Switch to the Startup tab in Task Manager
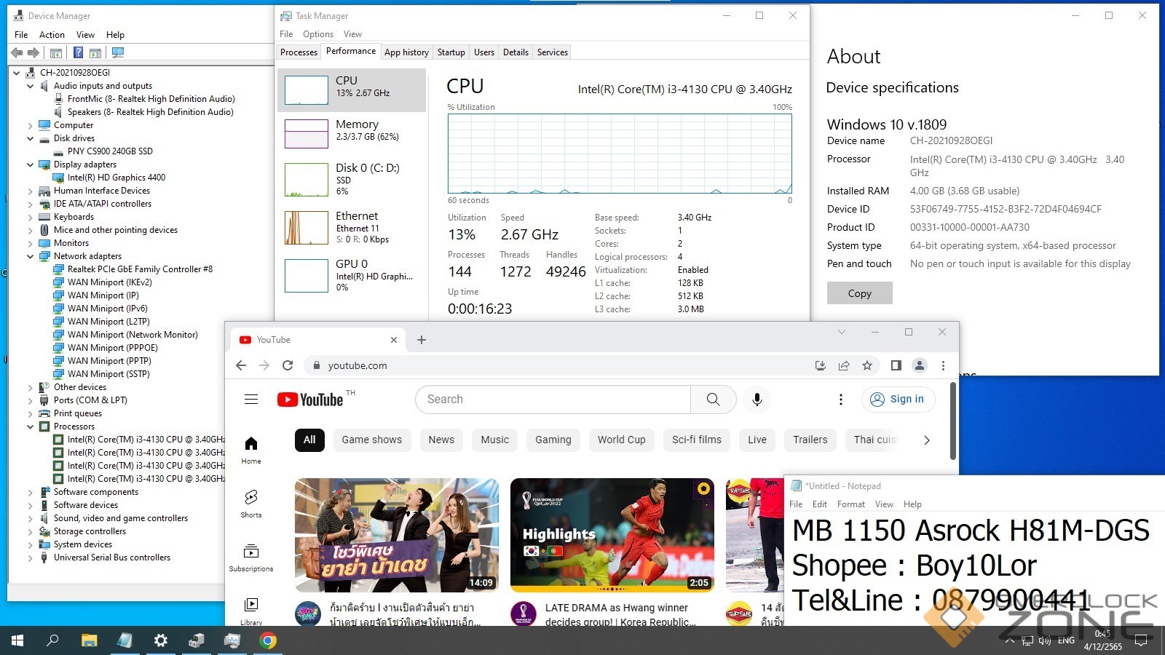The height and width of the screenshot is (655, 1165). tap(451, 52)
